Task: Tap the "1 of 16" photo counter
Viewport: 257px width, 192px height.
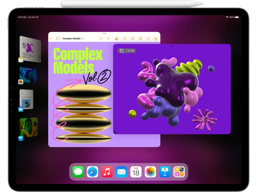Action: tap(127, 51)
